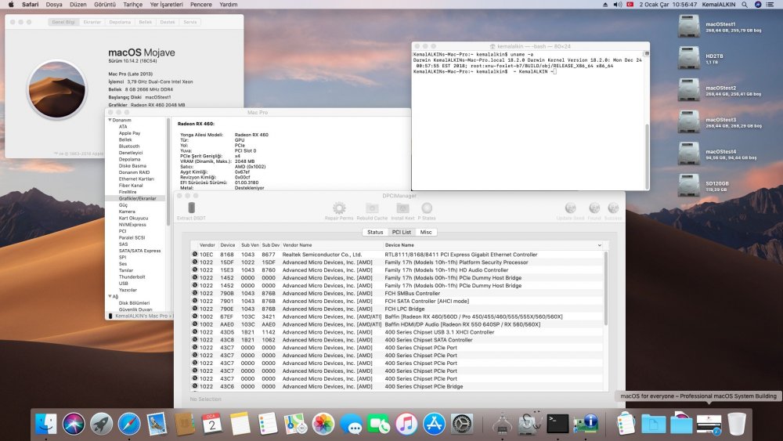Image resolution: width=783 pixels, height=441 pixels.
Task: Select Grafikler/Ekranlar in sidebar
Action: 137,198
